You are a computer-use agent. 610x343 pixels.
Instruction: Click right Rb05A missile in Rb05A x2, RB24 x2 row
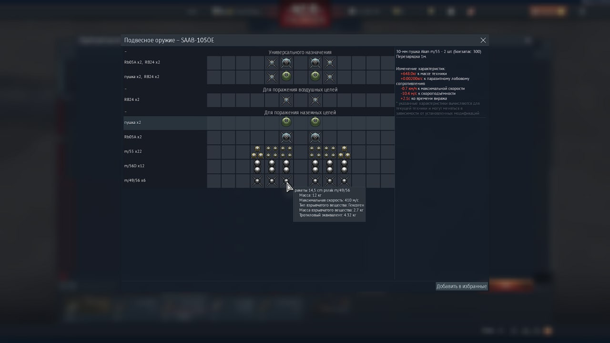315,62
